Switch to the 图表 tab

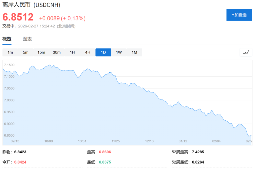27,39
